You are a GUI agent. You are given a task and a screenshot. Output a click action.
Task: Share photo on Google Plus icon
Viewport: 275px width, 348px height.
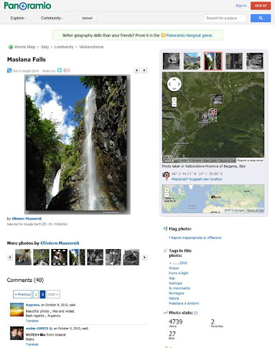67,70
